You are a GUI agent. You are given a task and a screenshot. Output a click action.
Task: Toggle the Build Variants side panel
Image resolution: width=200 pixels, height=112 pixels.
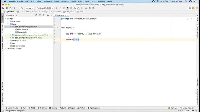point(3,99)
